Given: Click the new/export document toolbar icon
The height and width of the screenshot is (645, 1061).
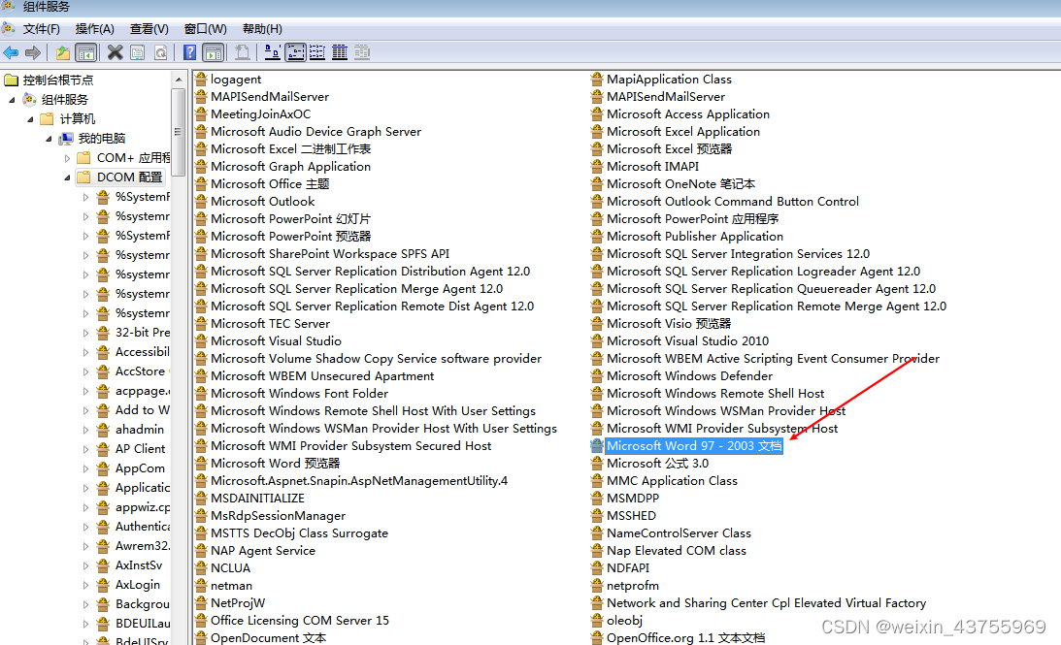Looking at the screenshot, I should (x=243, y=52).
